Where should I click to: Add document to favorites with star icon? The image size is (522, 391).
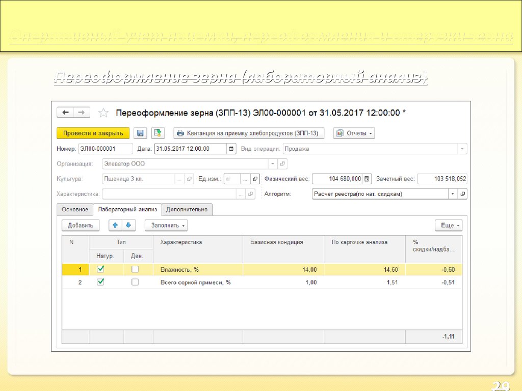pos(103,113)
